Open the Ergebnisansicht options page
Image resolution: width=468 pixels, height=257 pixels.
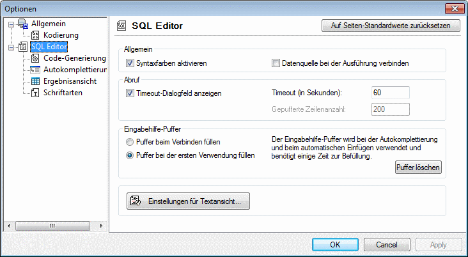point(72,81)
